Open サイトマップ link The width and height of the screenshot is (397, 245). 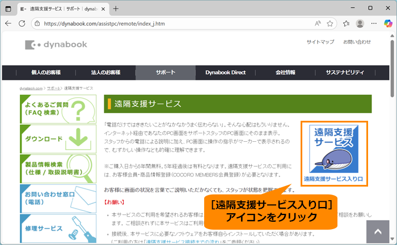point(320,42)
